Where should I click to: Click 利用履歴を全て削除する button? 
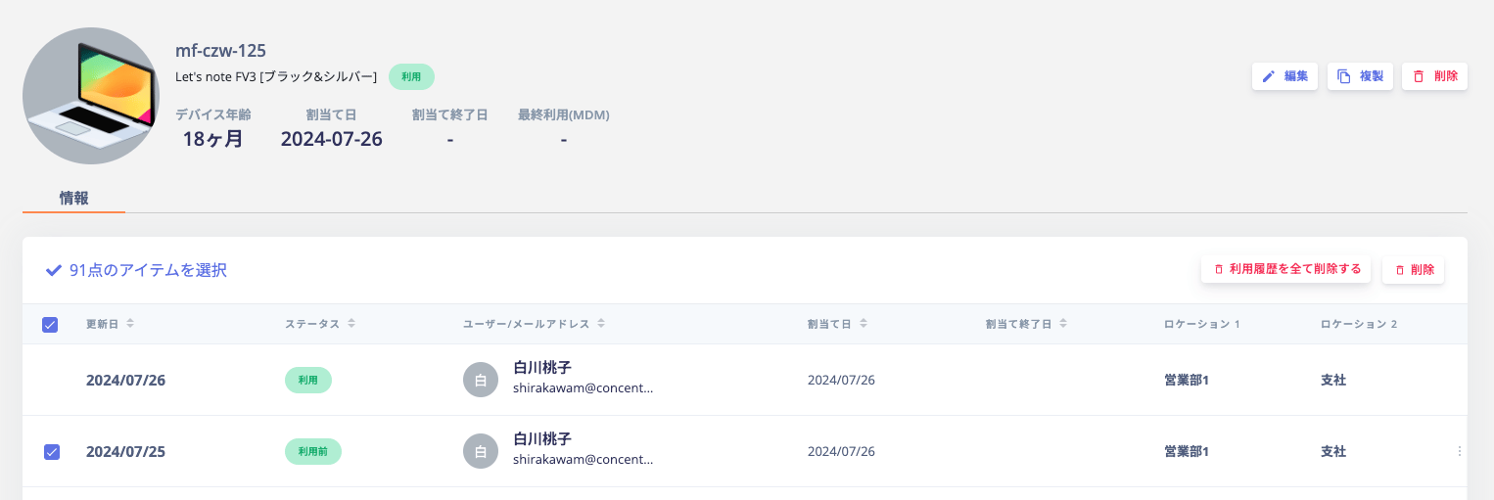(1285, 269)
